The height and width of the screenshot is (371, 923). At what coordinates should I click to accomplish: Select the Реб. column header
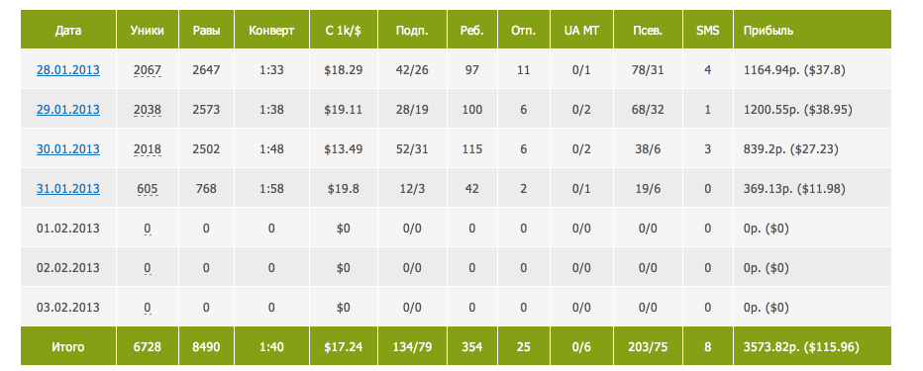coord(472,30)
